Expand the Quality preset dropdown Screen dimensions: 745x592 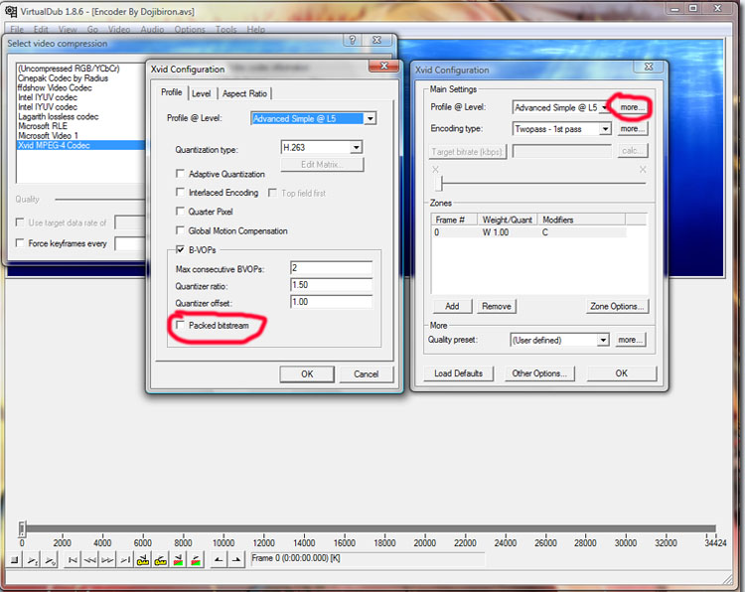603,340
